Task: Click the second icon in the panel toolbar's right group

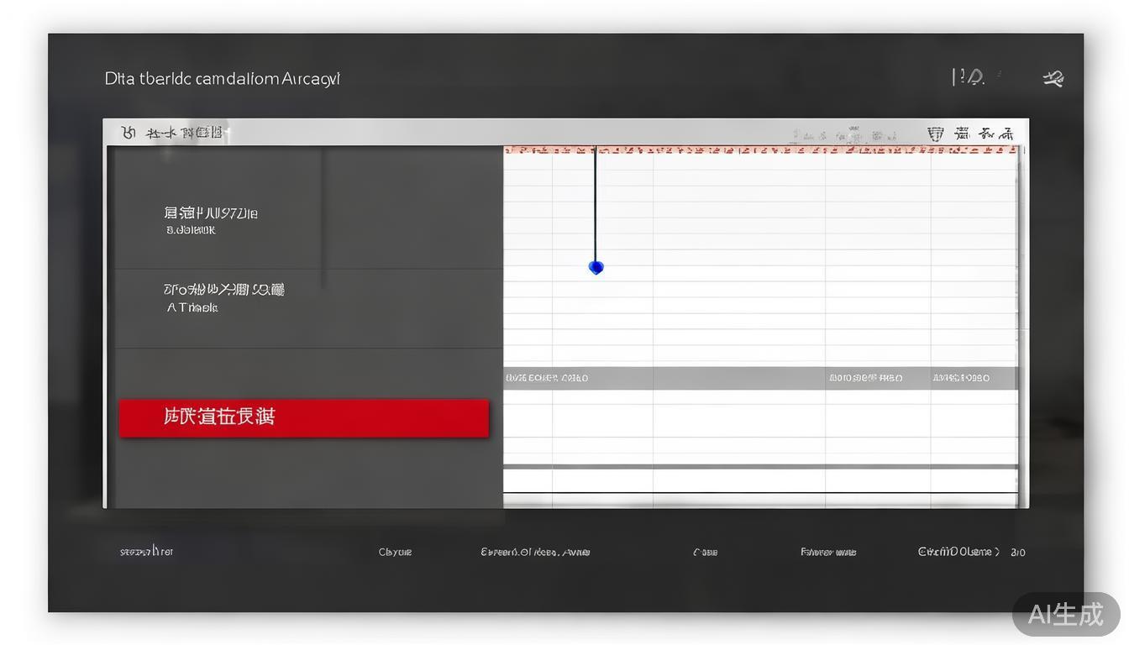Action: pos(962,134)
